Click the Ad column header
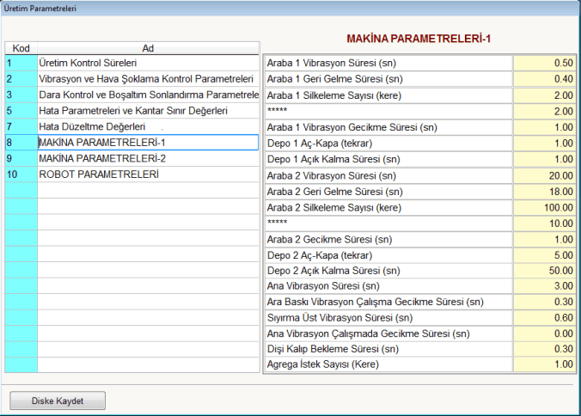This screenshot has height=416, width=581. 148,48
